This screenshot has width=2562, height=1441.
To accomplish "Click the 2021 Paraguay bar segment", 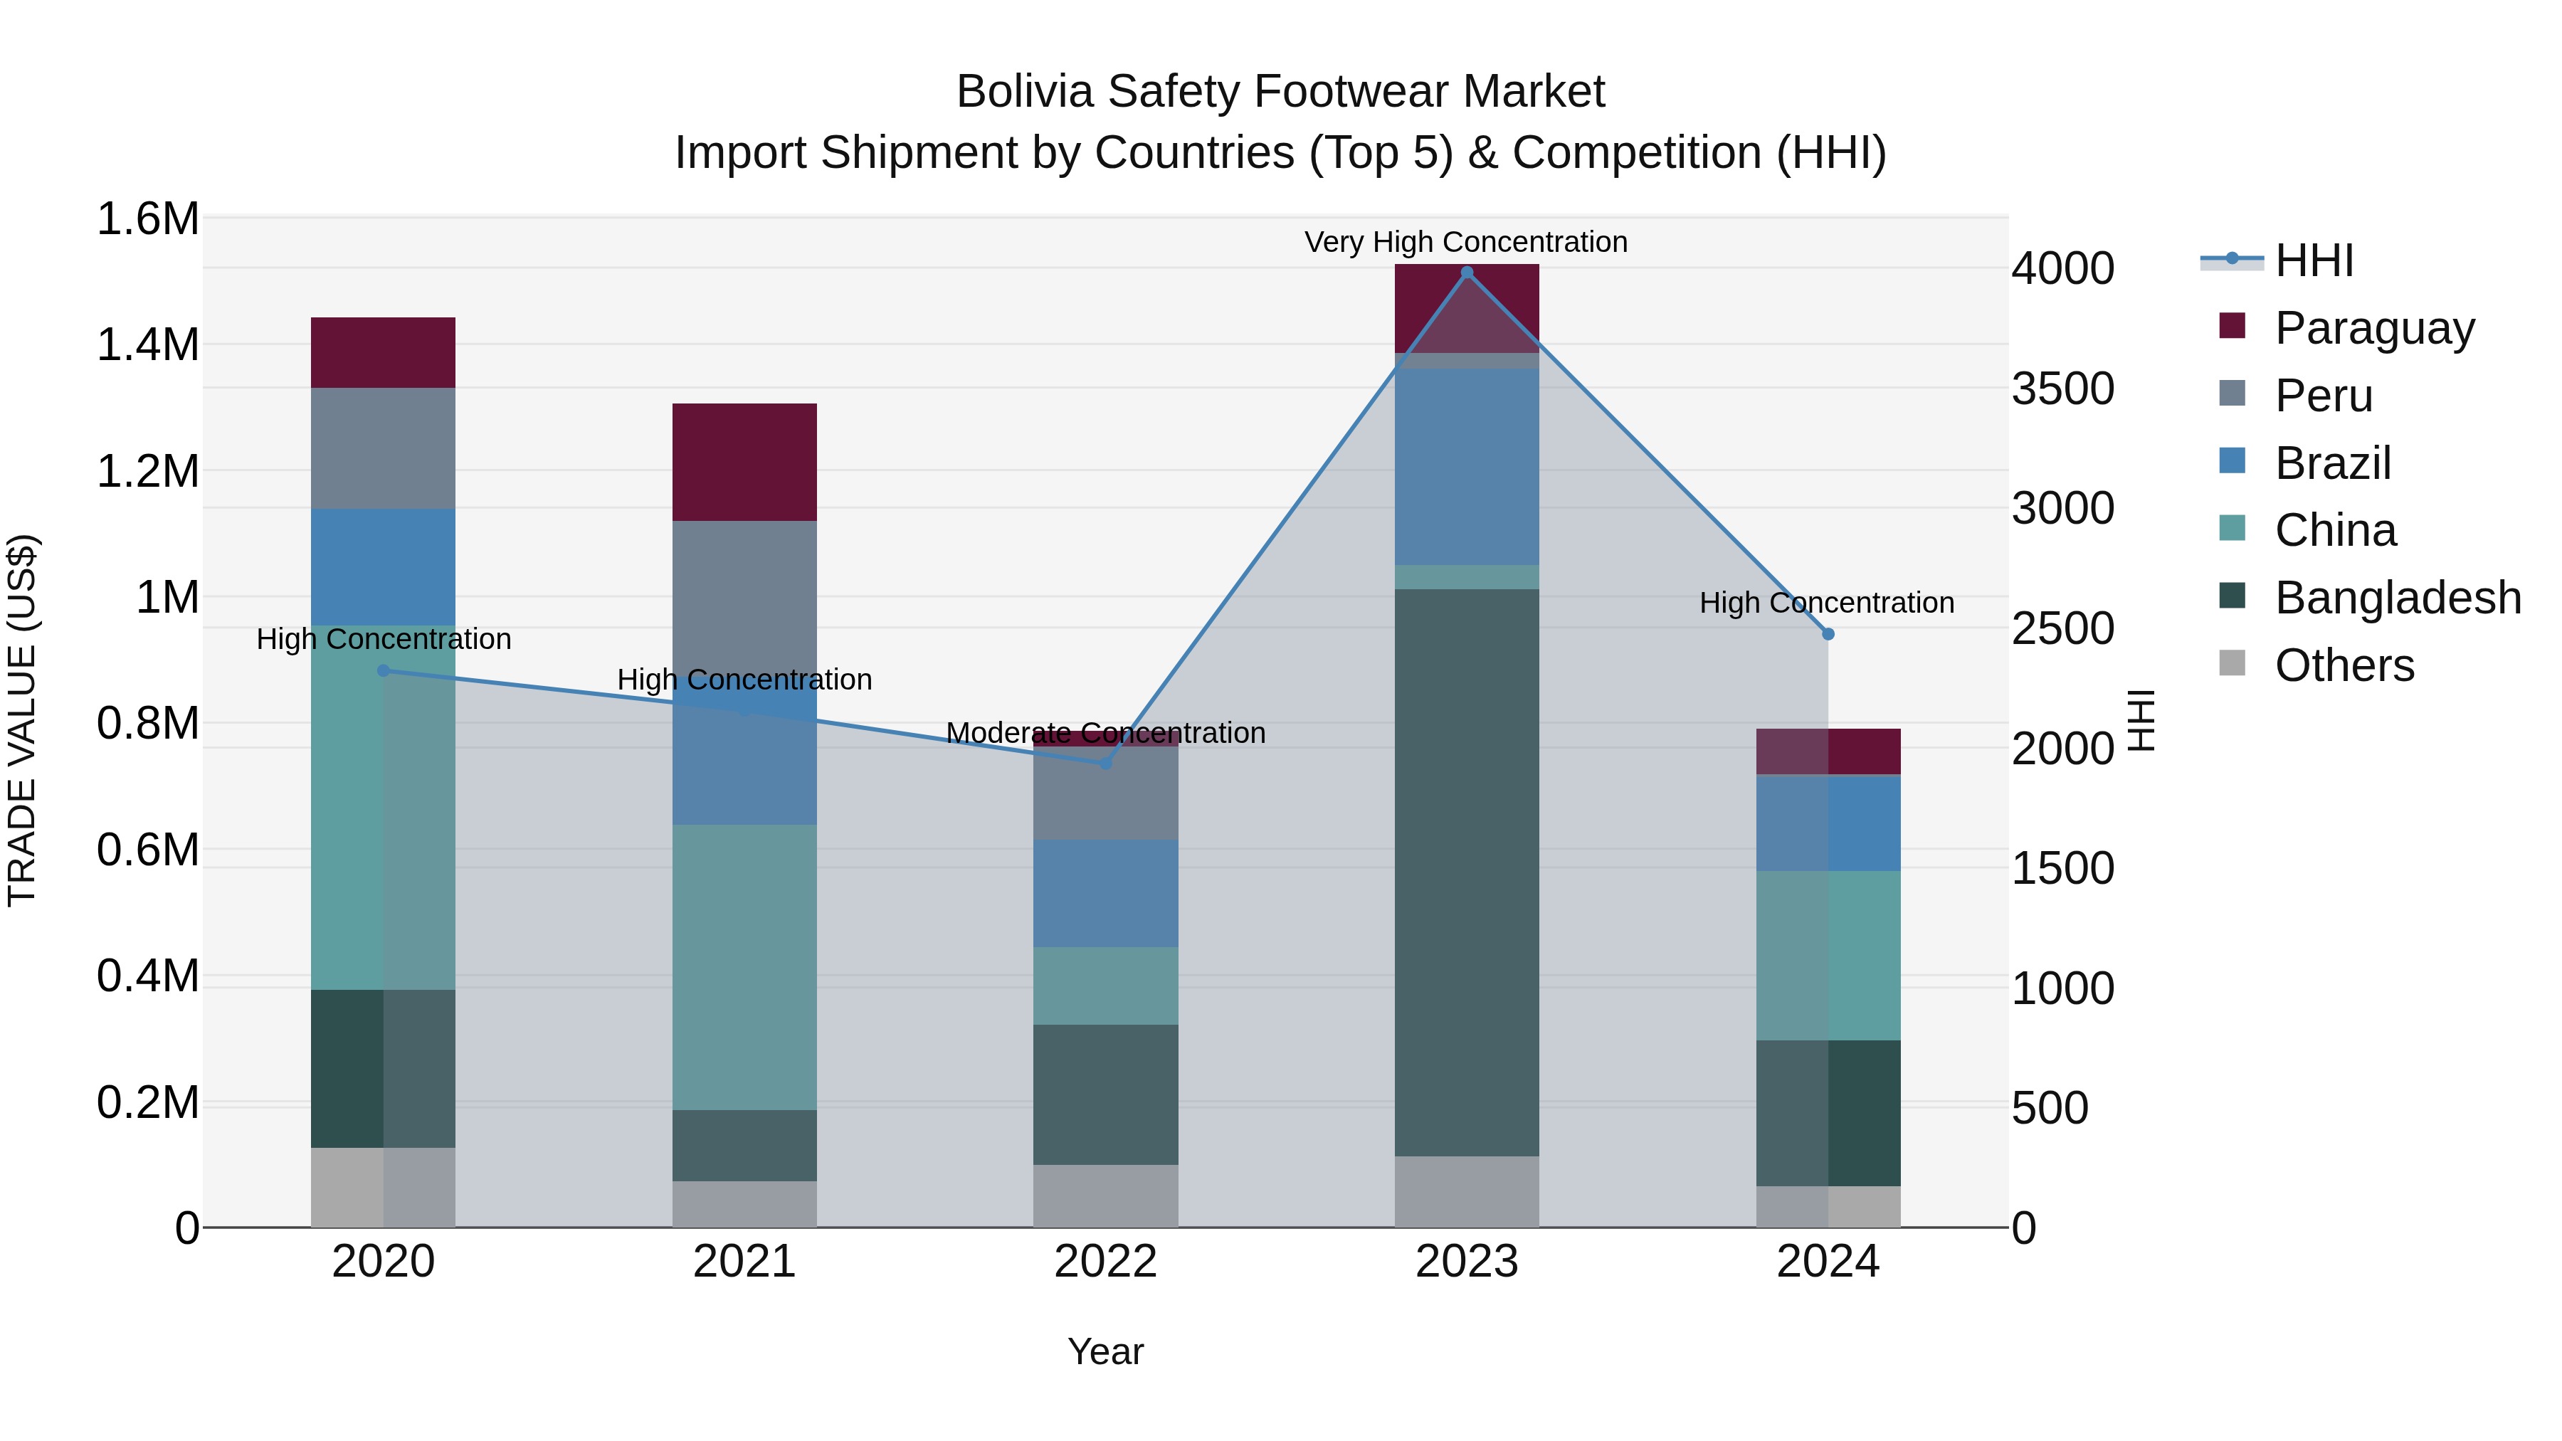I will (x=745, y=463).
